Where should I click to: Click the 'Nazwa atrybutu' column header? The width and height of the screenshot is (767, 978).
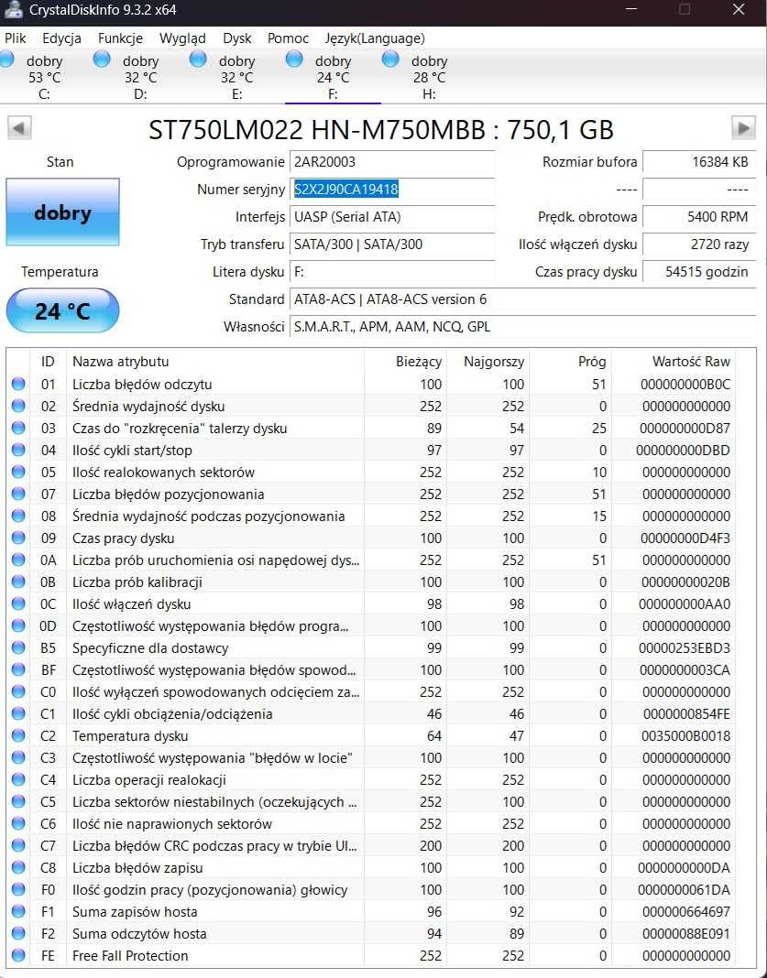(x=215, y=361)
